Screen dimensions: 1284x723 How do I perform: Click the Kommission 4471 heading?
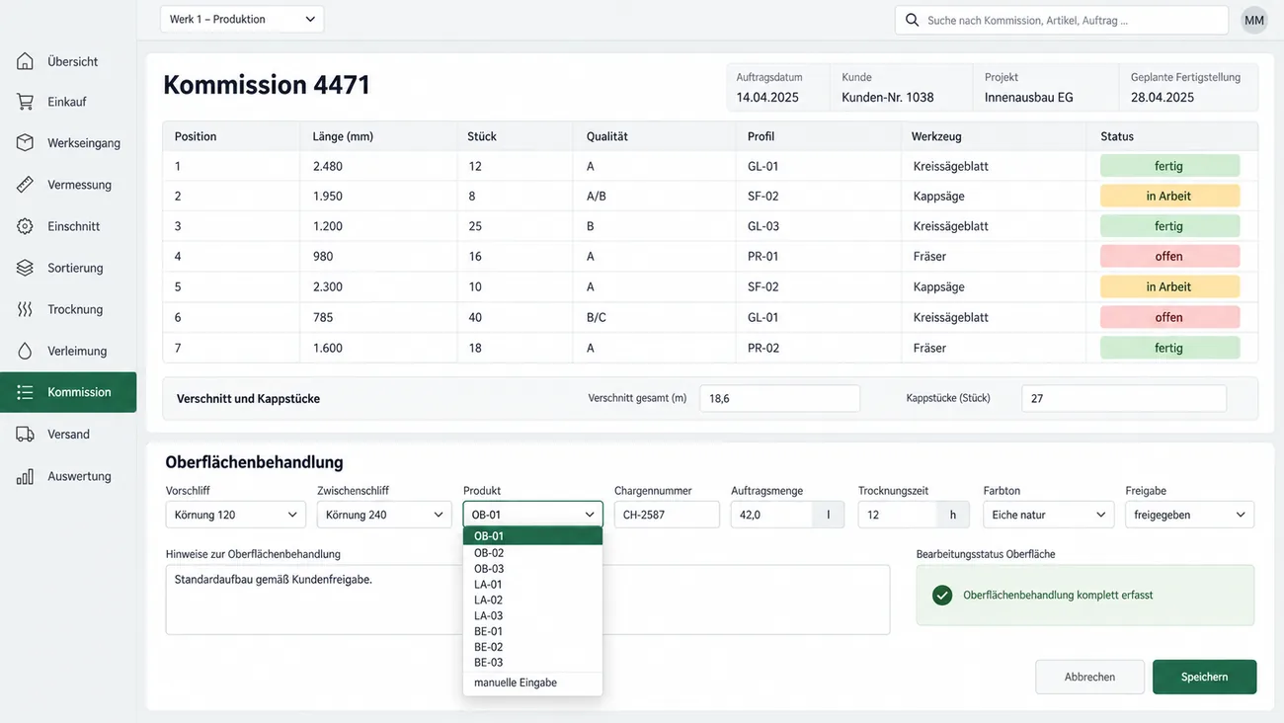coord(267,85)
